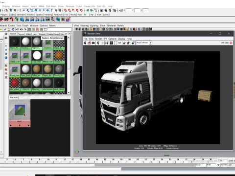The height and width of the screenshot is (176, 235).
Task: Open the Normals menu
Action: 70,6
